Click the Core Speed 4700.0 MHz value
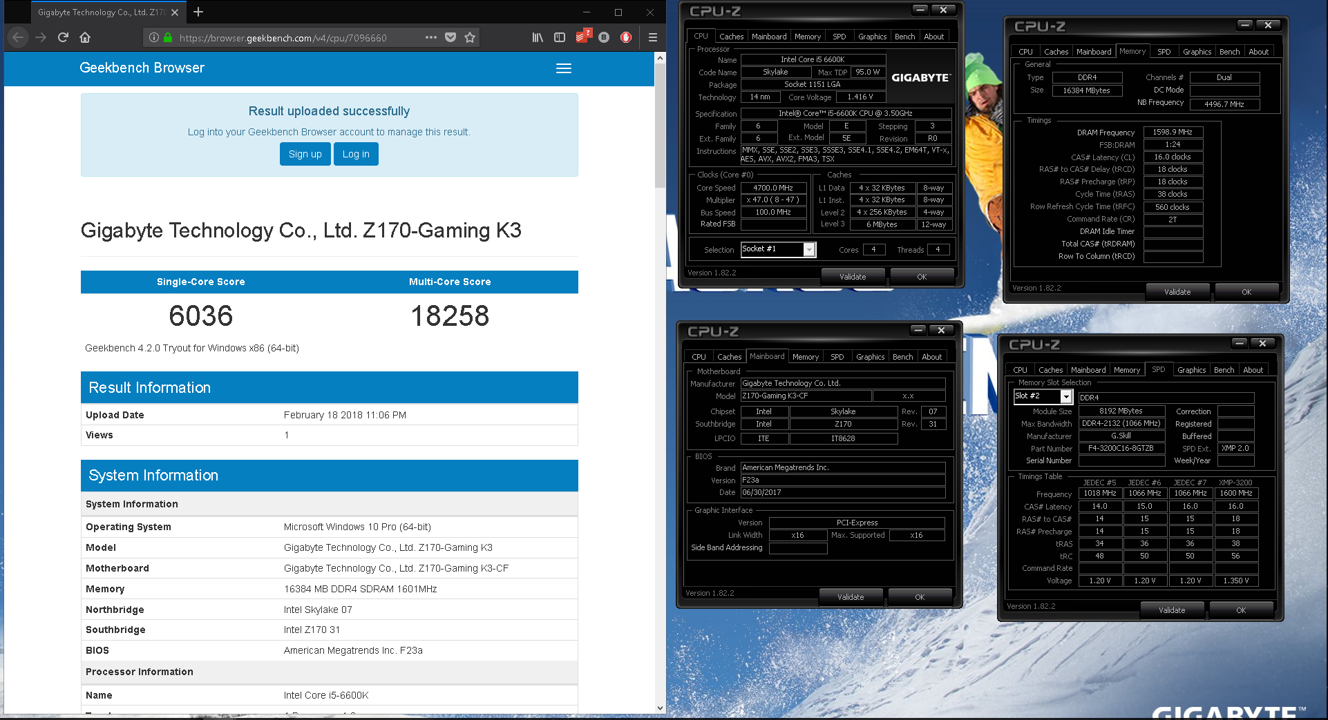 (x=773, y=188)
